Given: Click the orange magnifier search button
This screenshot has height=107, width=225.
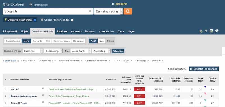Looking at the screenshot, I should [128, 11].
